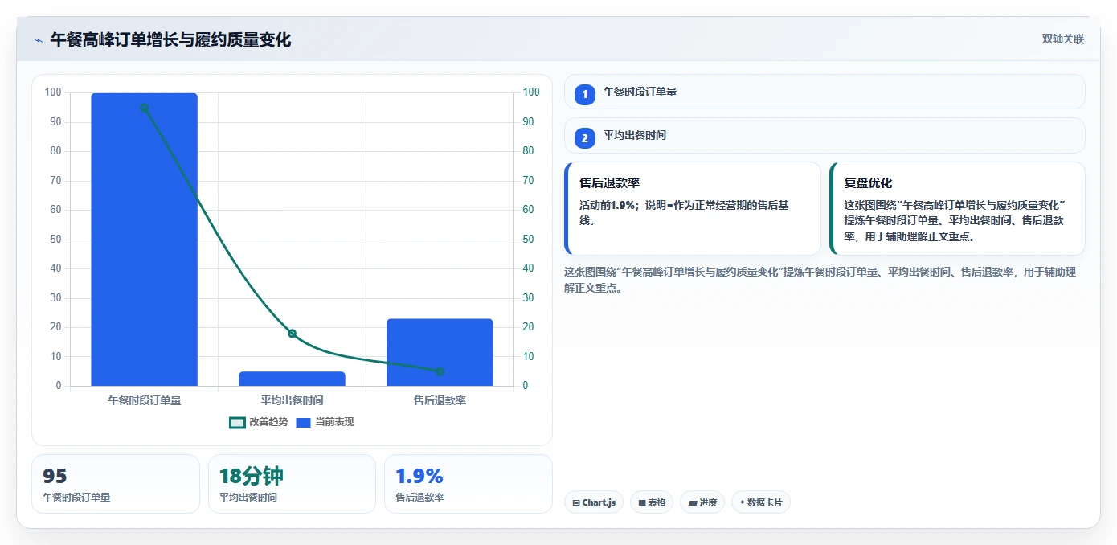Click the 平均出餐时间 caption under 18分钟
The image size is (1117, 545).
pos(248,498)
